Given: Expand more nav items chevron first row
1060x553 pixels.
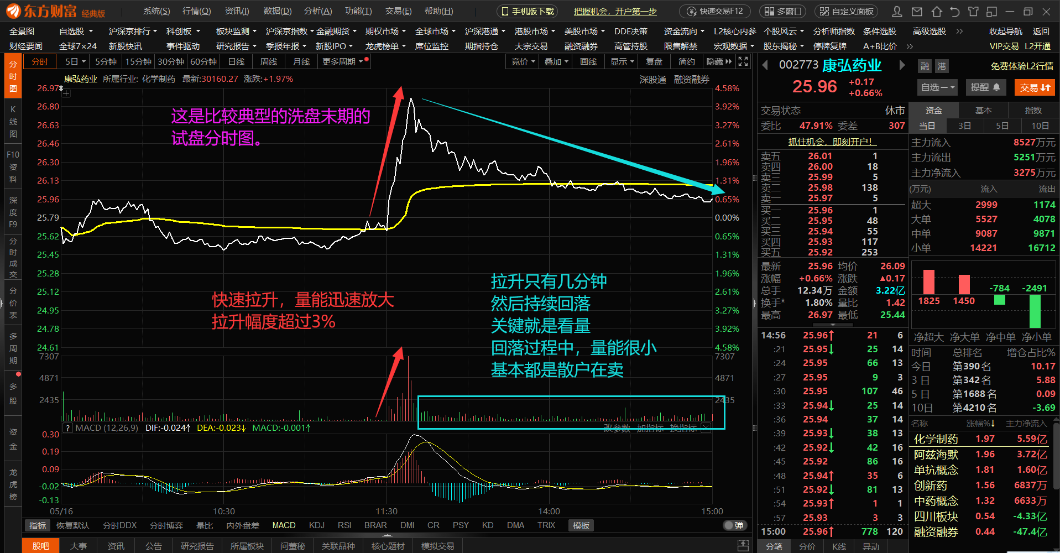Looking at the screenshot, I should (x=959, y=32).
